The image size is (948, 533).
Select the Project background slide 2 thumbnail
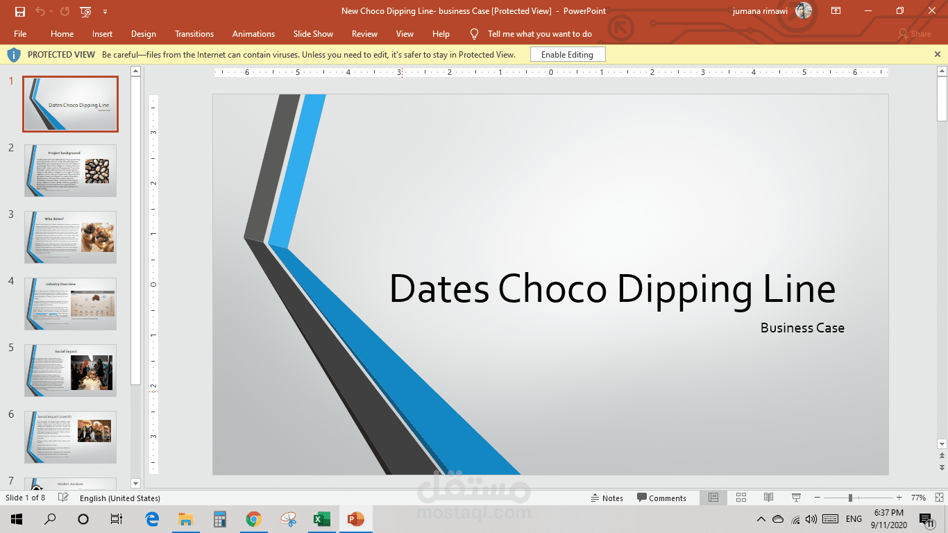click(70, 171)
